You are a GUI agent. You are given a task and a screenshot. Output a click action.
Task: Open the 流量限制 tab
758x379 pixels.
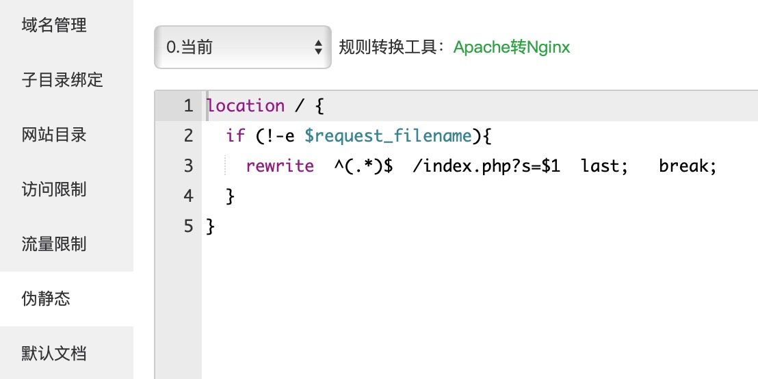(55, 244)
